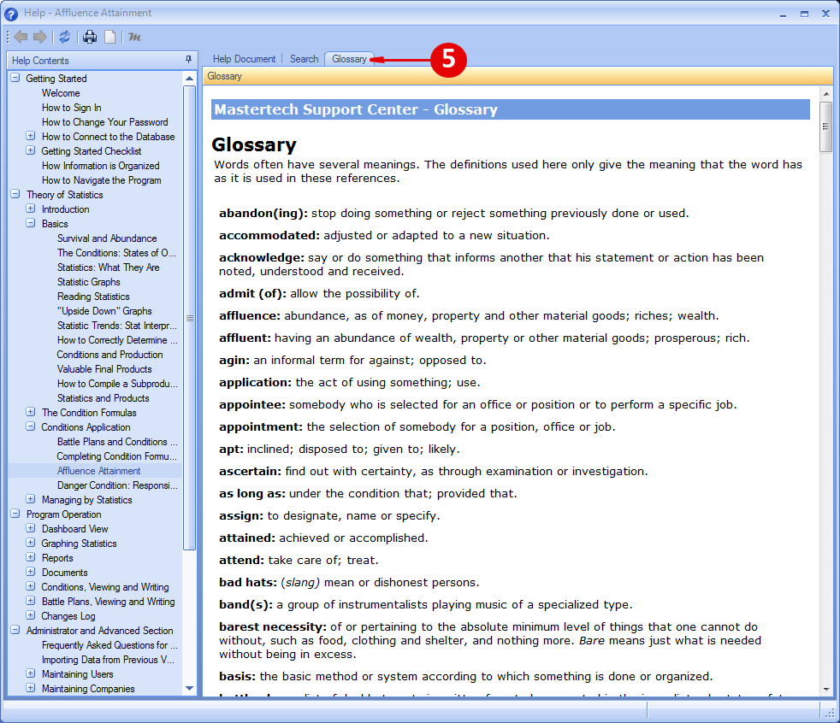Expand the Getting Started Checklist node

click(31, 150)
